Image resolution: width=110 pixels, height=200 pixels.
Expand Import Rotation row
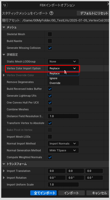[x=4, y=178]
